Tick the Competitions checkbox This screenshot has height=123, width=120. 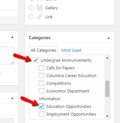[x=41, y=83]
